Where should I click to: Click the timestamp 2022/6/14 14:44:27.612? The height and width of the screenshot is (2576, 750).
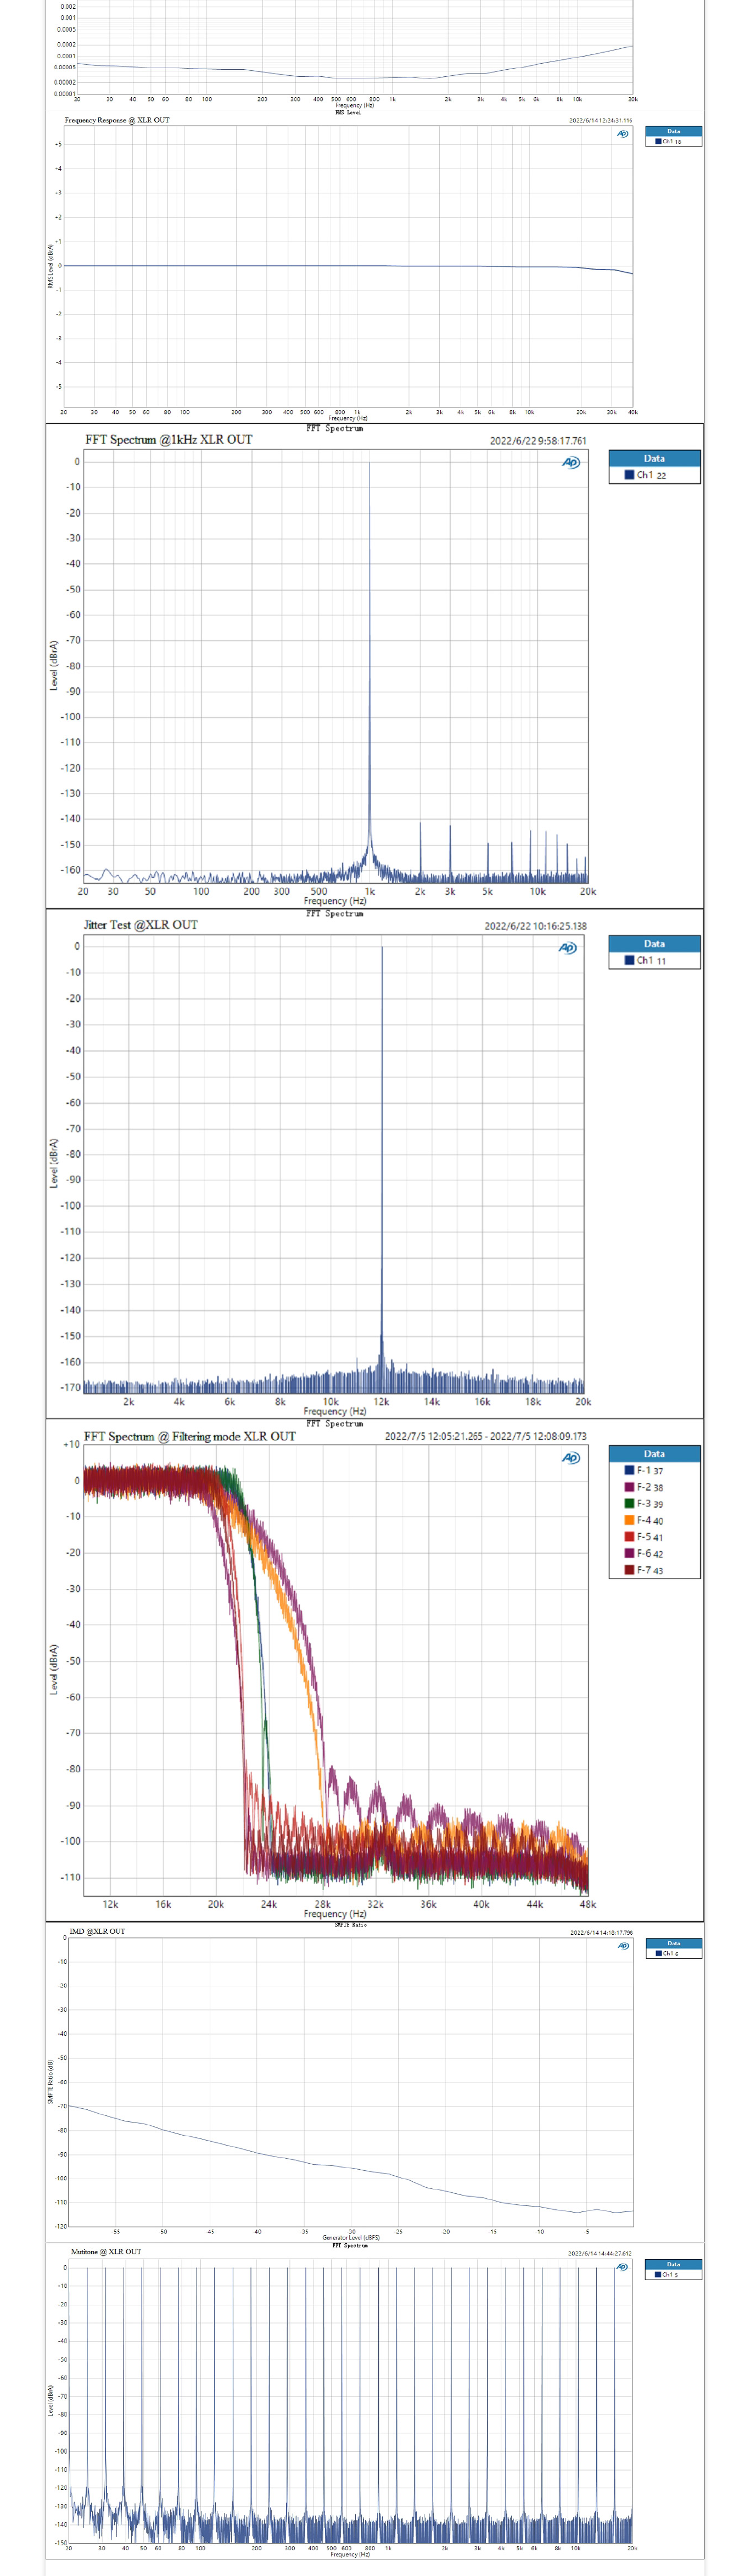600,2253
